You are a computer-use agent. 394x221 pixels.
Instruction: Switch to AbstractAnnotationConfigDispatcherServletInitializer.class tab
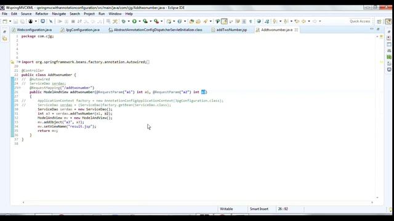[156, 30]
